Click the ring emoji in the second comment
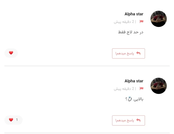 coord(130,99)
